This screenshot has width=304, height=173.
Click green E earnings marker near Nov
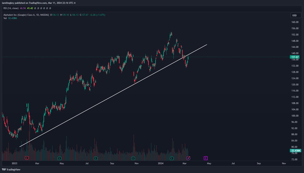click(x=133, y=158)
